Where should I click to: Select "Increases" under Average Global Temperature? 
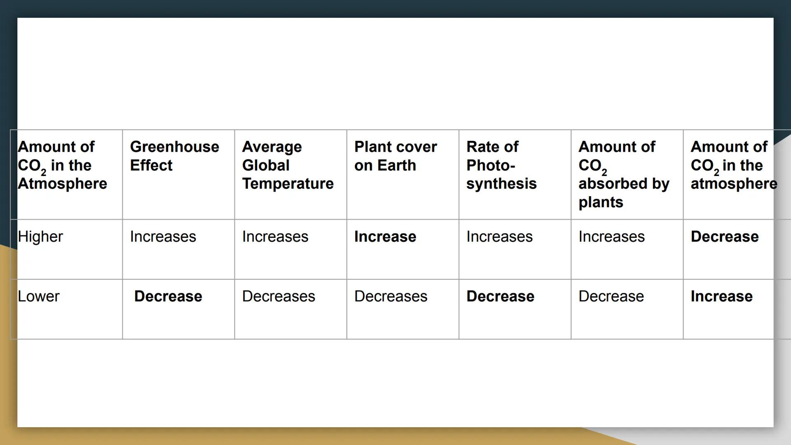[x=275, y=237]
